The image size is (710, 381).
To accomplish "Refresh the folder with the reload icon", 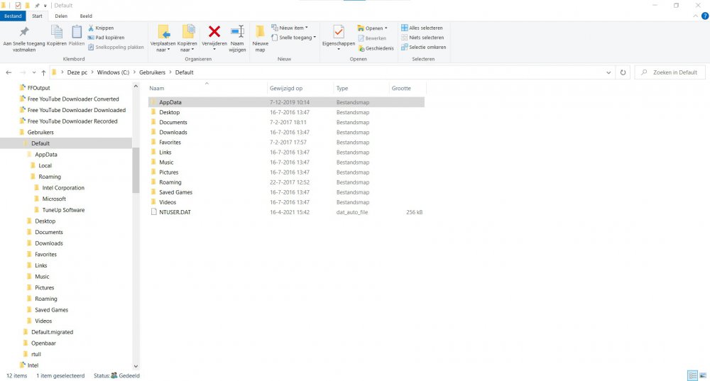I will (x=623, y=72).
